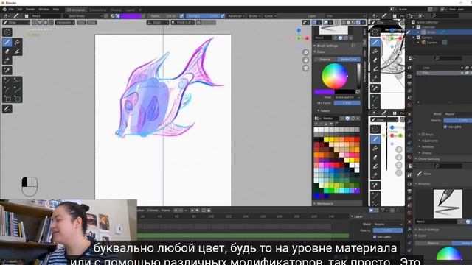The image size is (472, 265).
Task: Select the Annotate tool in main toolbar
Action: coord(7,109)
